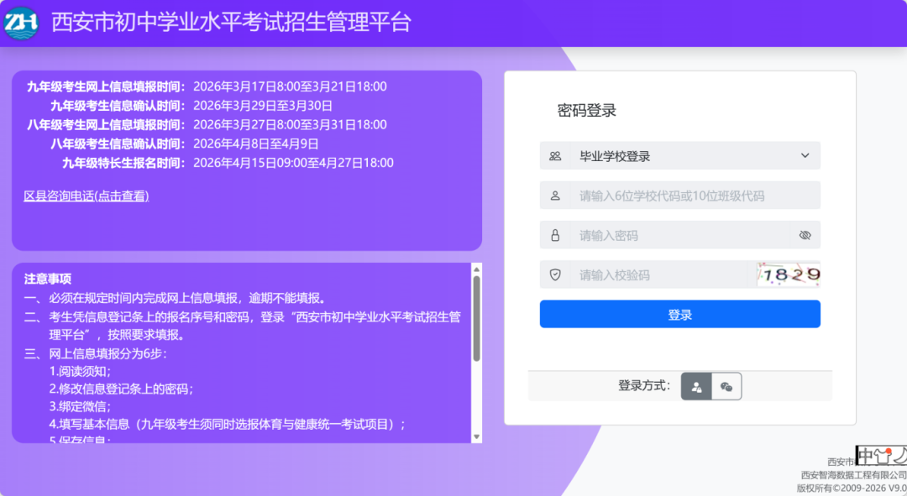Click the shield icon beside verification field
The height and width of the screenshot is (496, 907).
(x=555, y=275)
